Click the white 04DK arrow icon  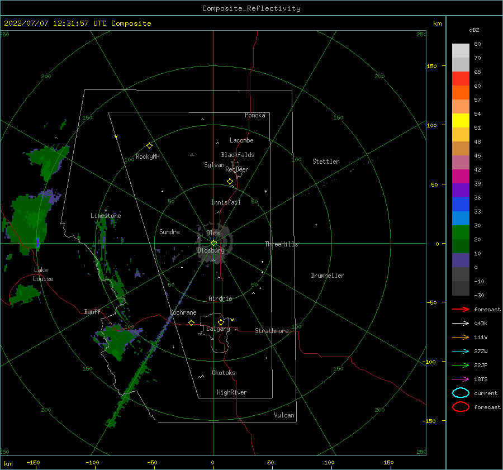pyautogui.click(x=461, y=323)
